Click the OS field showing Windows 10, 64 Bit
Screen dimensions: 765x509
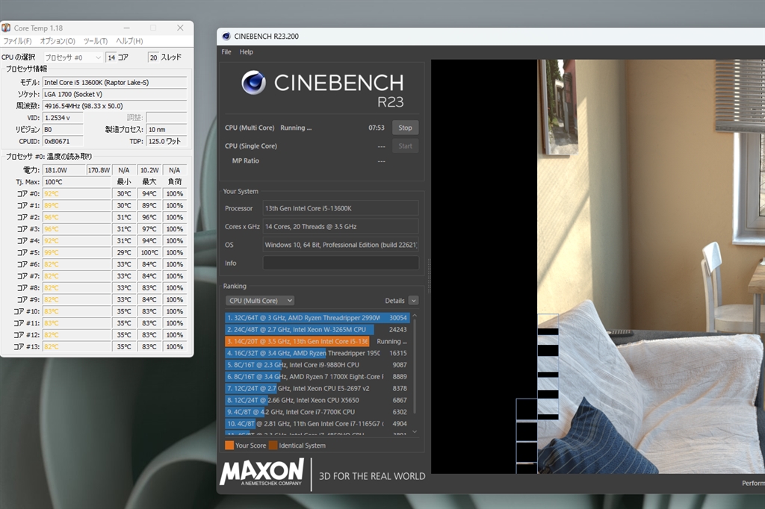pyautogui.click(x=341, y=245)
